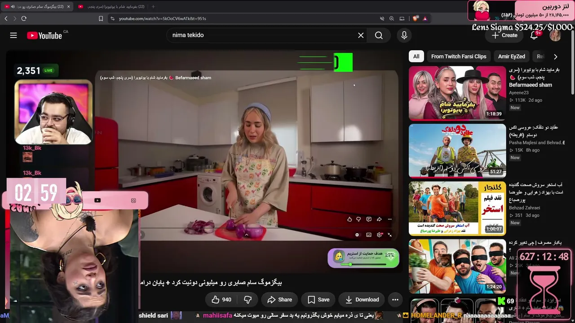This screenshot has width=575, height=323.
Task: Click the '351 3d ago' view count text
Action: coord(524,215)
